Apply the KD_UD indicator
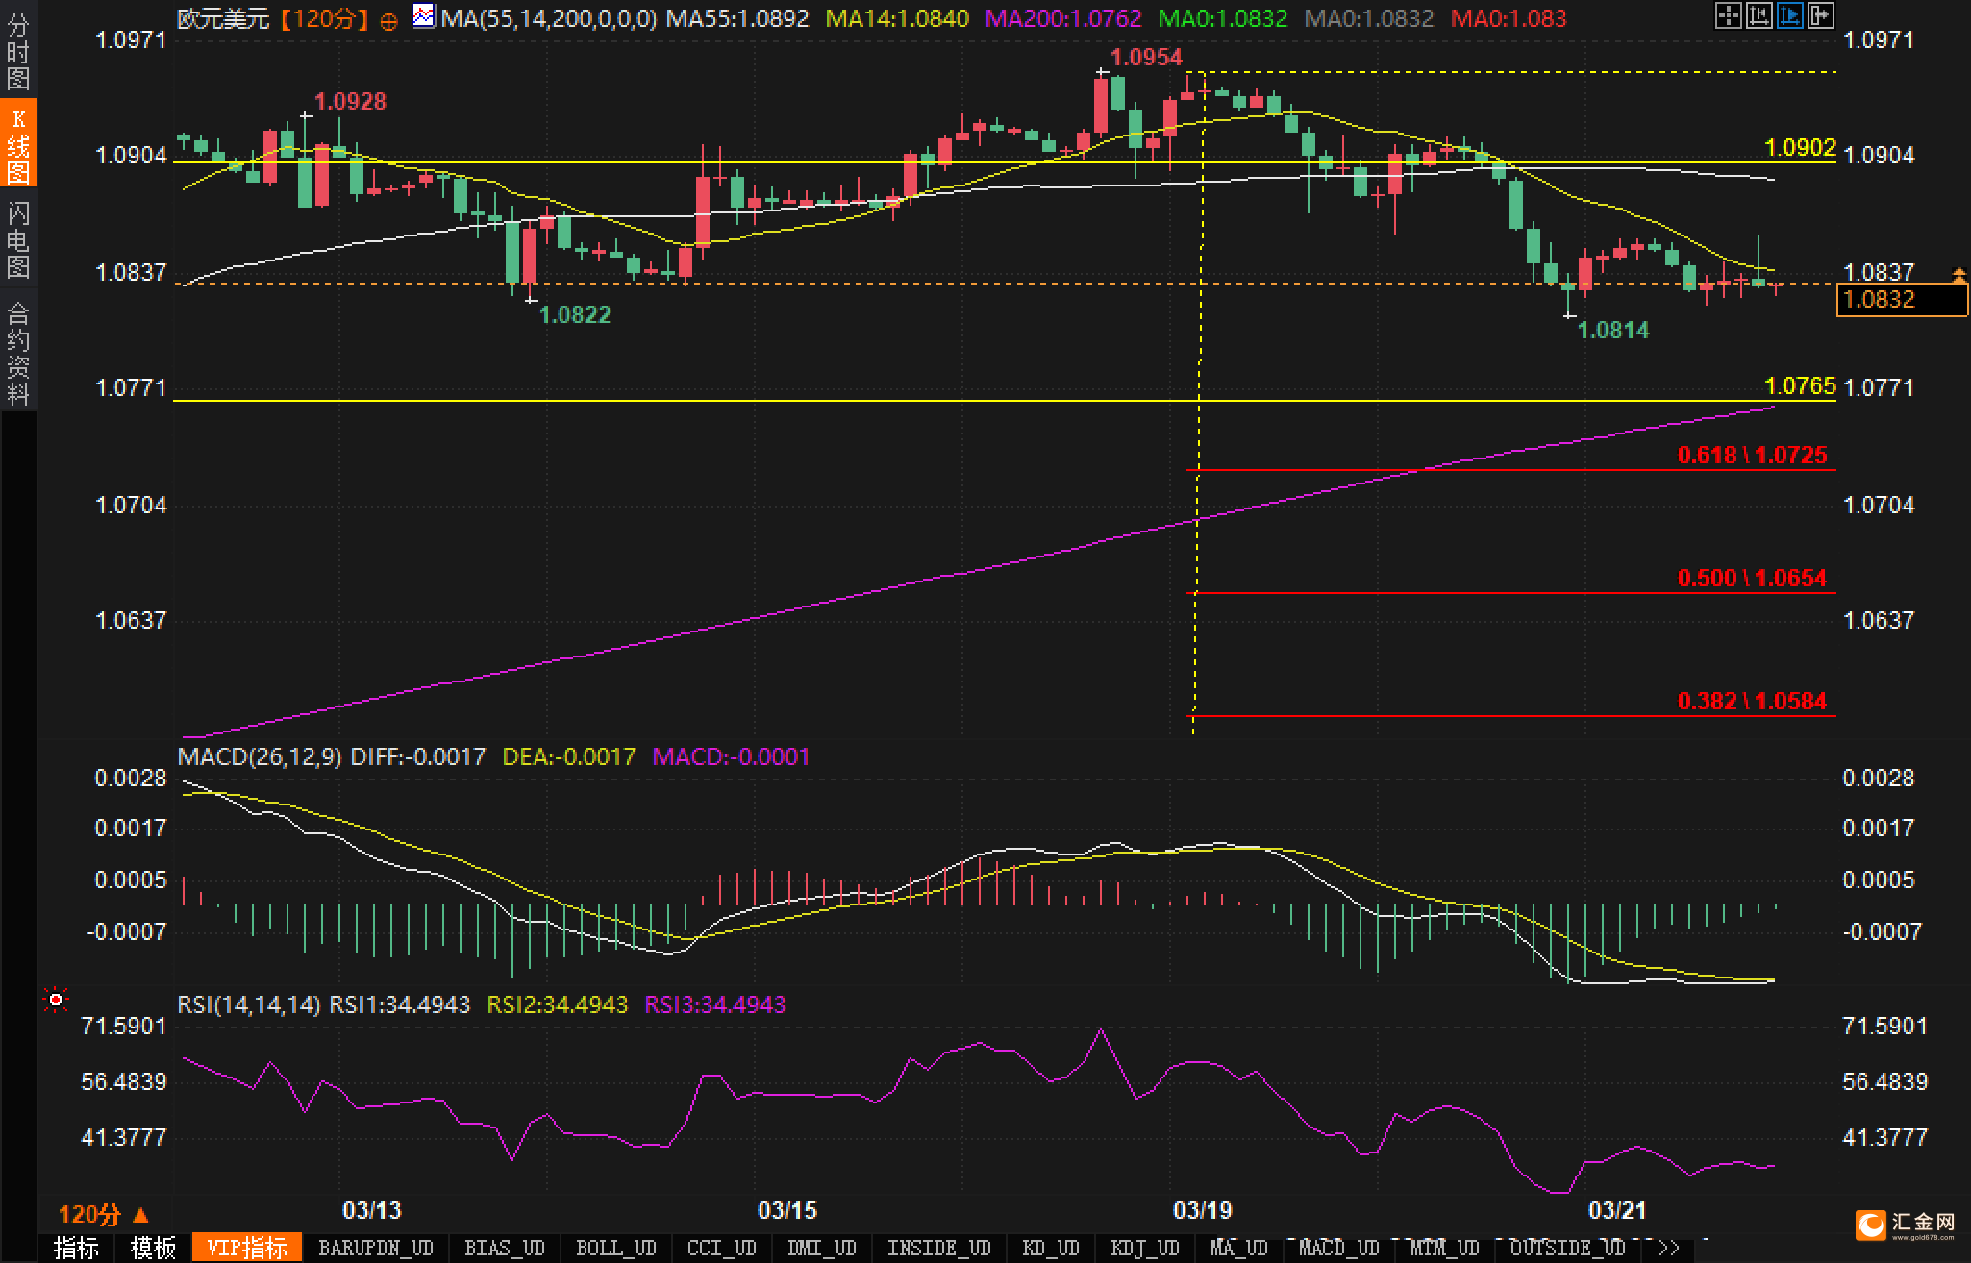 (1051, 1248)
